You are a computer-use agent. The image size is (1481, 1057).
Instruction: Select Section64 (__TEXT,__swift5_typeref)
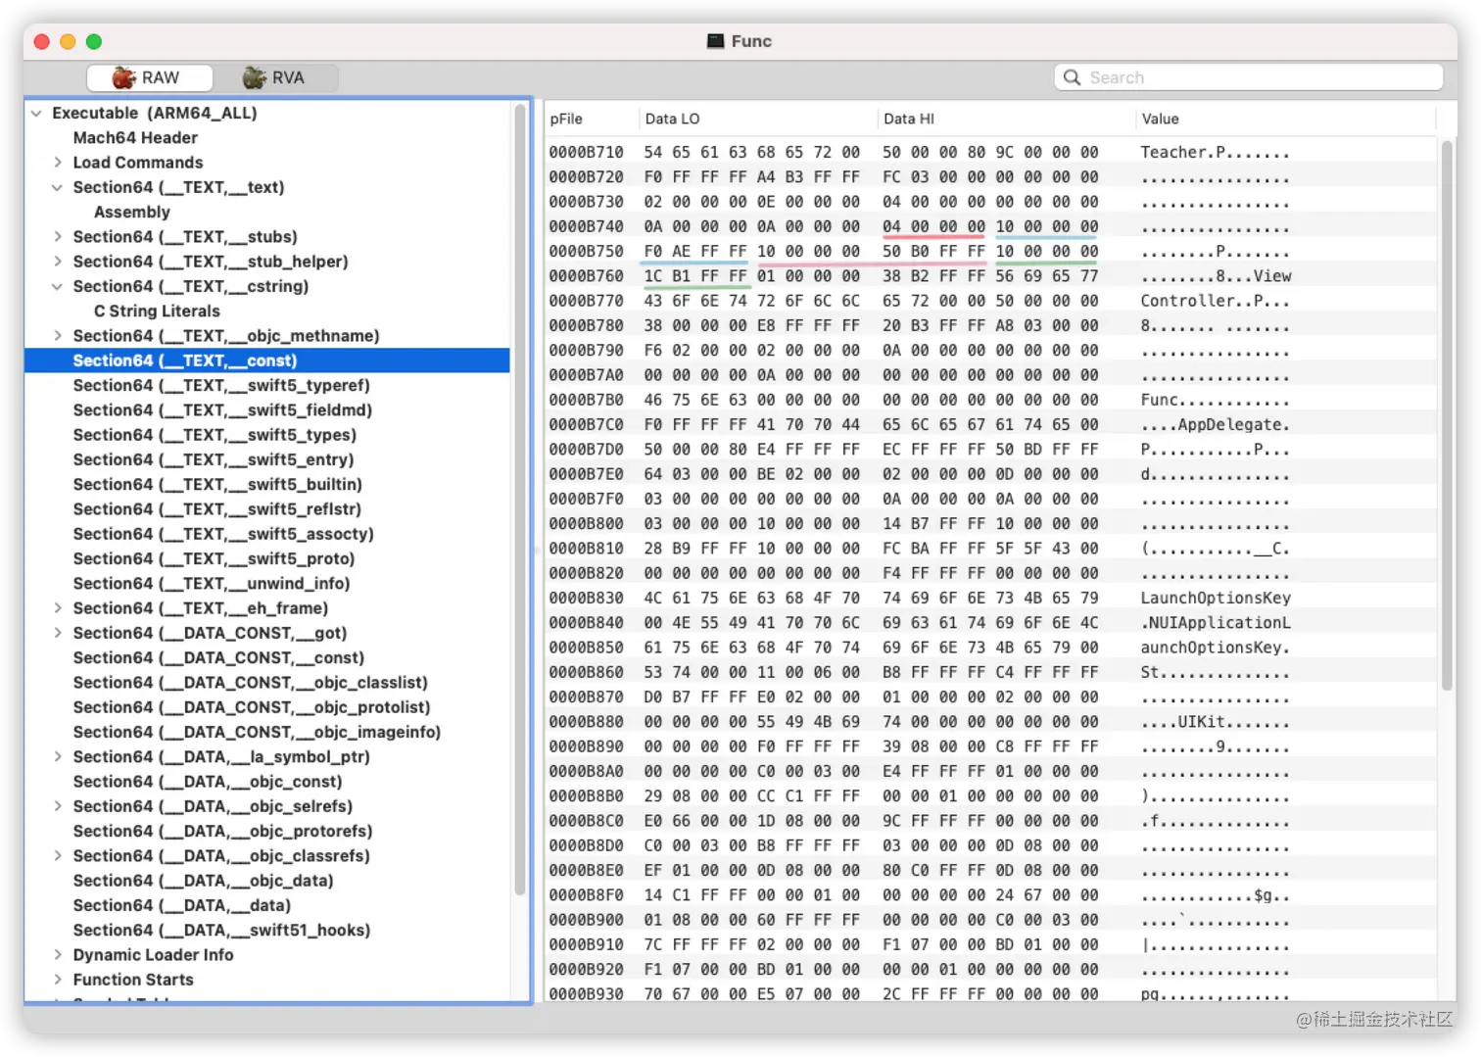(221, 386)
